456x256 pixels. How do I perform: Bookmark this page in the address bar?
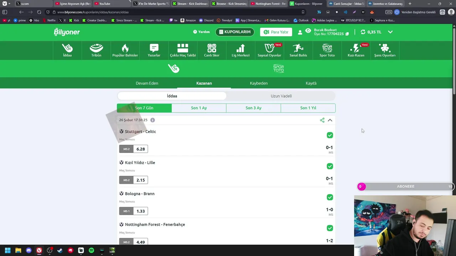[x=303, y=12]
